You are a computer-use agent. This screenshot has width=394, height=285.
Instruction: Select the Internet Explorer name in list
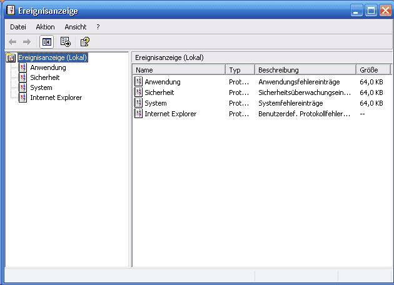pyautogui.click(x=171, y=114)
